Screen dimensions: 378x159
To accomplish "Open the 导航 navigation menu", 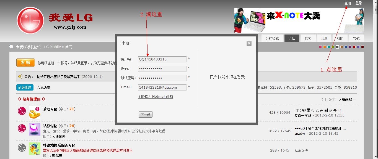I will tap(356, 38).
